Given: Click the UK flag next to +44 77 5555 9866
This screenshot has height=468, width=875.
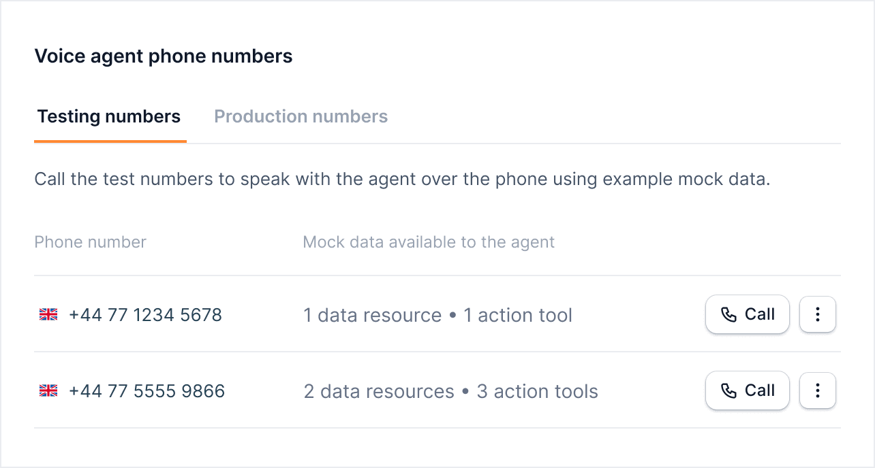Looking at the screenshot, I should point(49,390).
